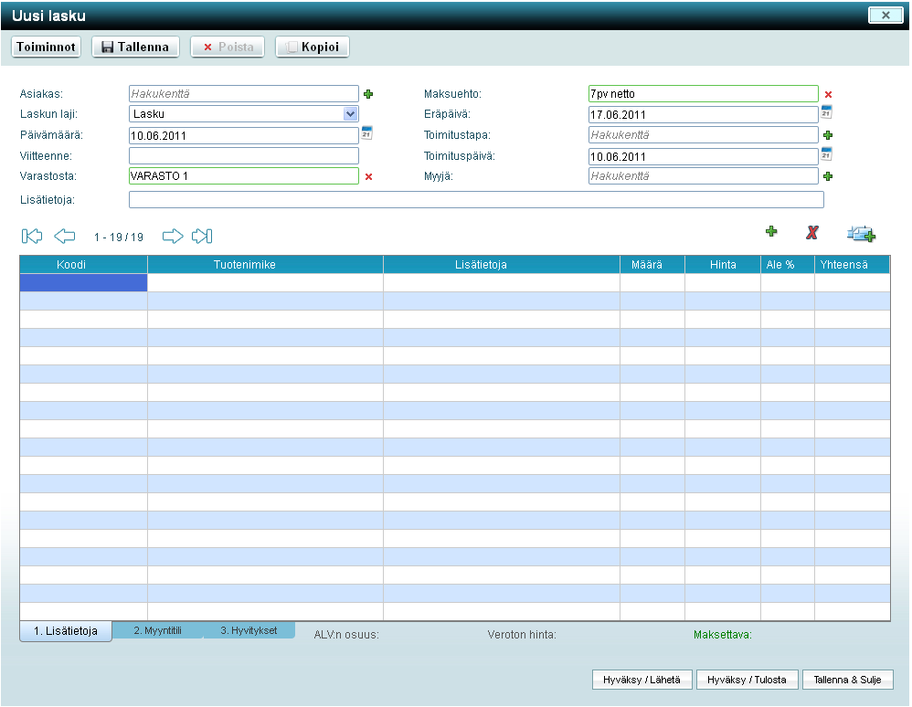
Task: Switch to the 1. Lisätietoja tab
Action: tap(66, 631)
